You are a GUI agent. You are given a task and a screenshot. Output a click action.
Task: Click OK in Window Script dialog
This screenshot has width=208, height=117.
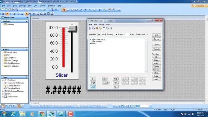coord(157,35)
